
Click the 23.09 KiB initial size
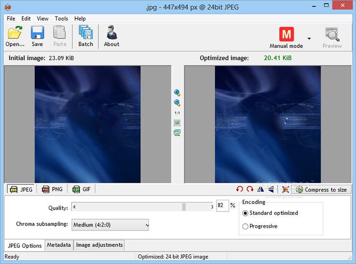point(61,58)
